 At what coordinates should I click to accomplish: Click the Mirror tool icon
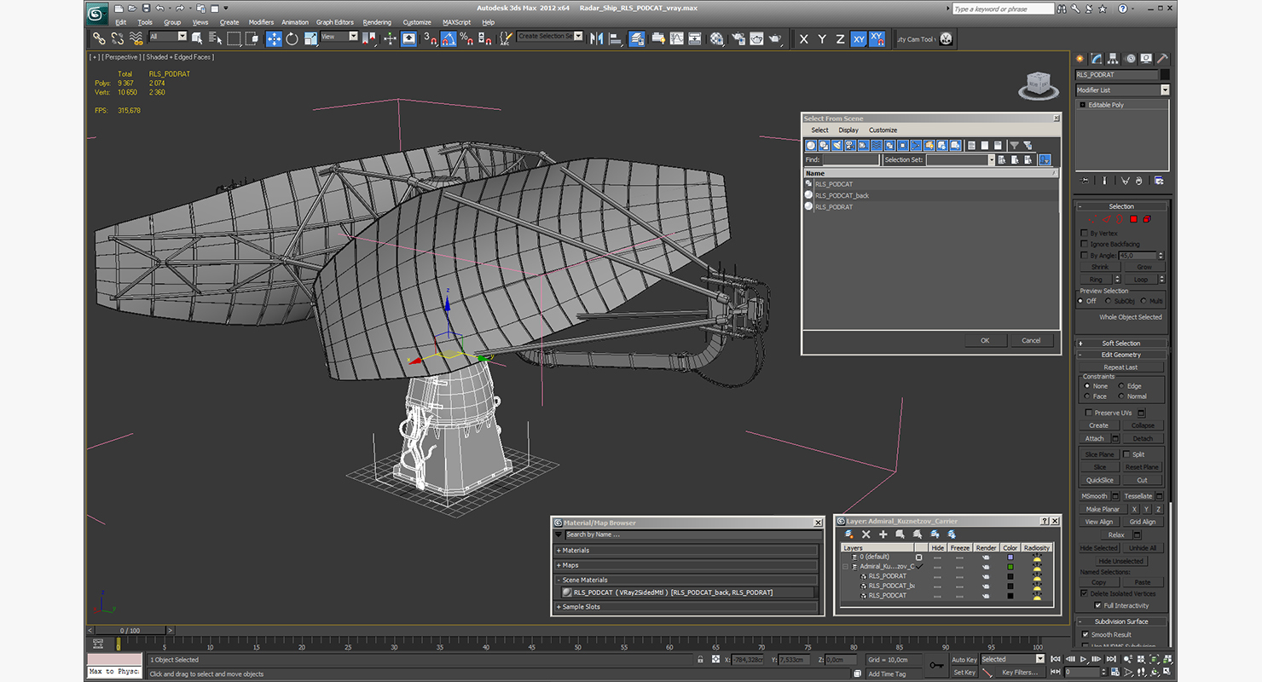[596, 38]
